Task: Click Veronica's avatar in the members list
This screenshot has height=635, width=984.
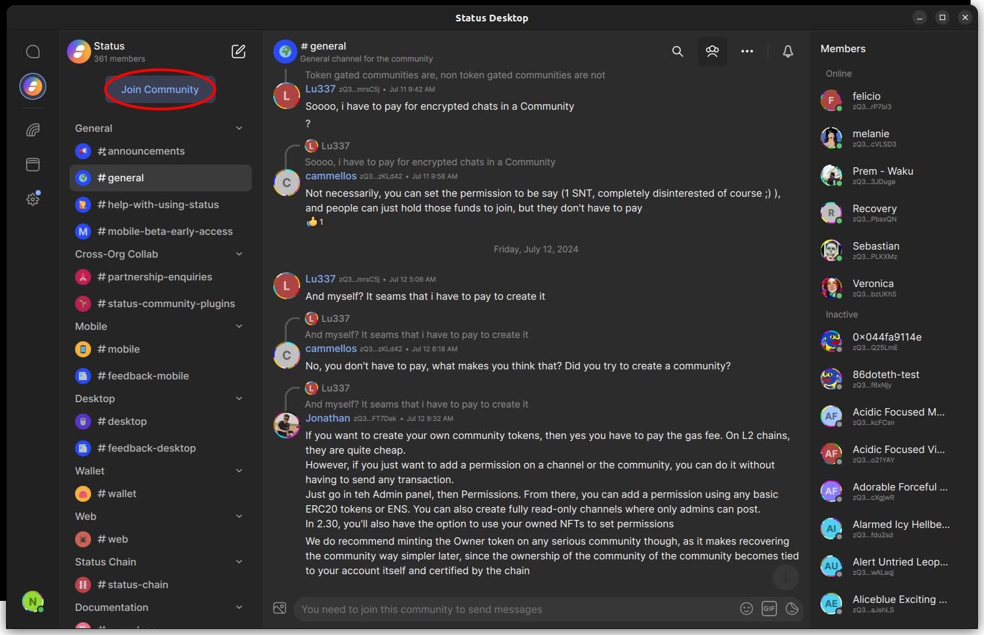Action: pyautogui.click(x=831, y=288)
